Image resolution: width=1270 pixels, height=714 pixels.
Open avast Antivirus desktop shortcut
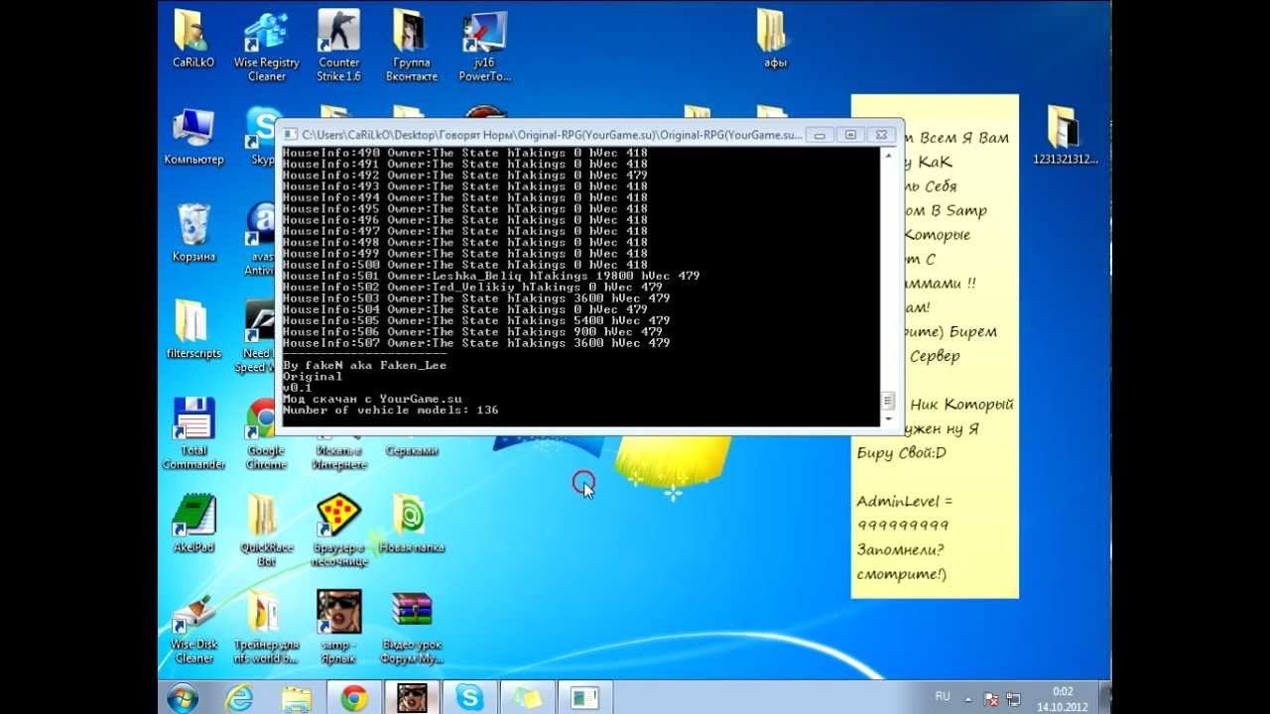pos(260,238)
